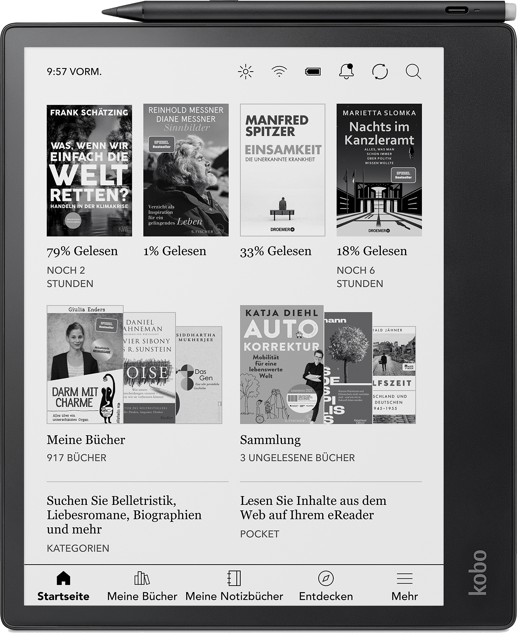Image resolution: width=517 pixels, height=633 pixels.
Task: Open Frank Schätzing's Welt retten book cover
Action: (89, 170)
